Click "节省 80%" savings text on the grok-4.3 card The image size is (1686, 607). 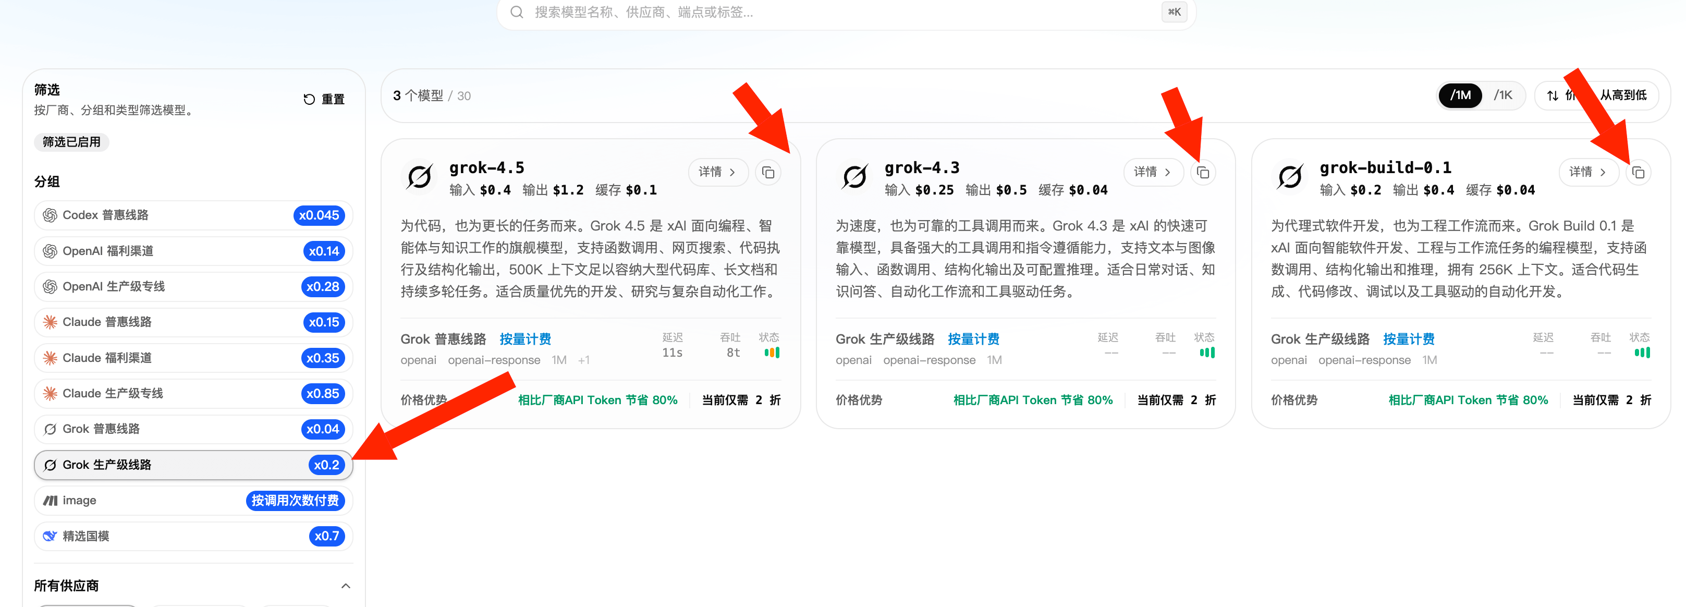click(1086, 400)
